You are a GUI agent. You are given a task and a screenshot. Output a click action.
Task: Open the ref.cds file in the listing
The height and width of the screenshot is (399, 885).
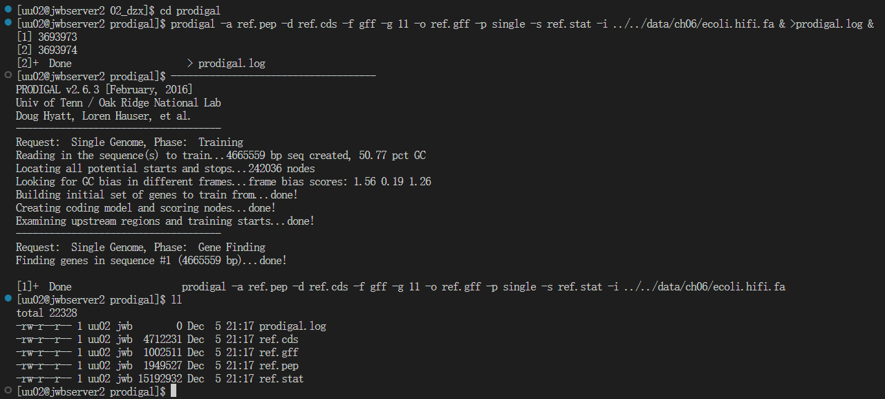pos(279,340)
